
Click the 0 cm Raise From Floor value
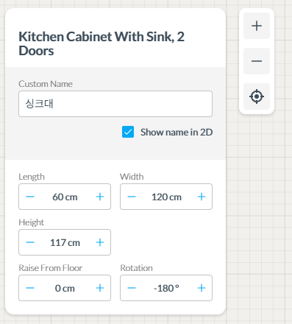[x=65, y=288]
